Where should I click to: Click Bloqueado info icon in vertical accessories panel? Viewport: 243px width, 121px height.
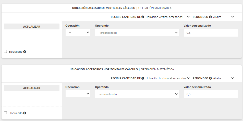click(25, 52)
